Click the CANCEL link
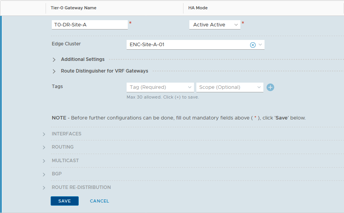Viewport: 344px width, 213px height. click(x=99, y=201)
